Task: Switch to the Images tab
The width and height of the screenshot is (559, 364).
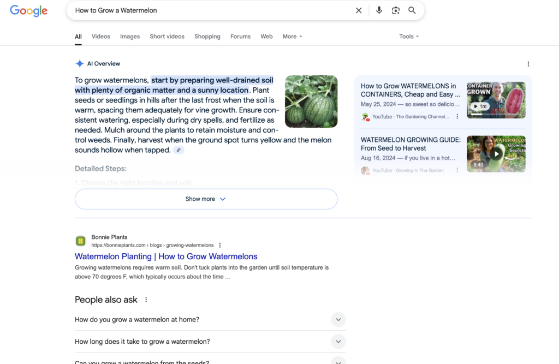Action: [x=130, y=37]
